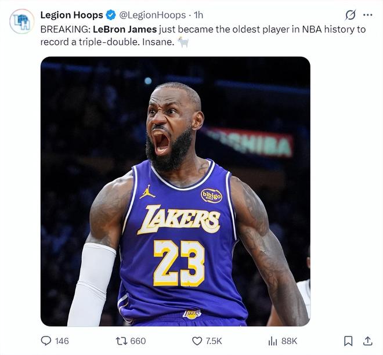Viewport: 383px width, 355px height.
Task: Click the reply speech bubble icon
Action: 46,341
